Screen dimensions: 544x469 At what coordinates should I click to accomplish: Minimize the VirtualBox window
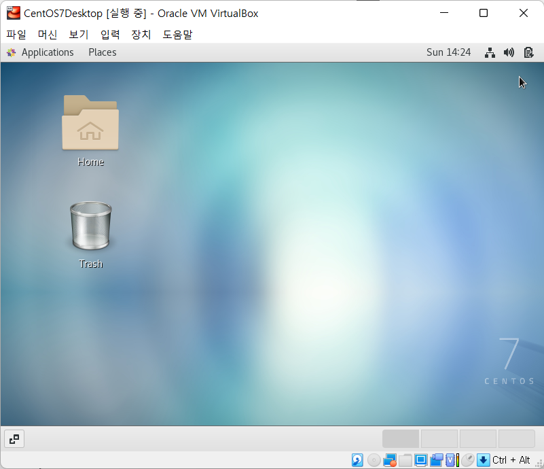(444, 13)
